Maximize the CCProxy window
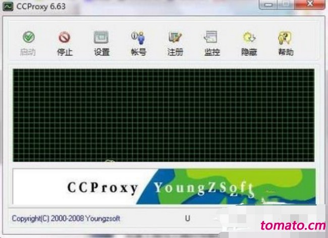This screenshot has width=328, height=238. point(286,5)
